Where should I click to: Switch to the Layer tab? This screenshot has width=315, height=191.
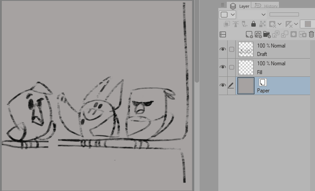(x=239, y=6)
